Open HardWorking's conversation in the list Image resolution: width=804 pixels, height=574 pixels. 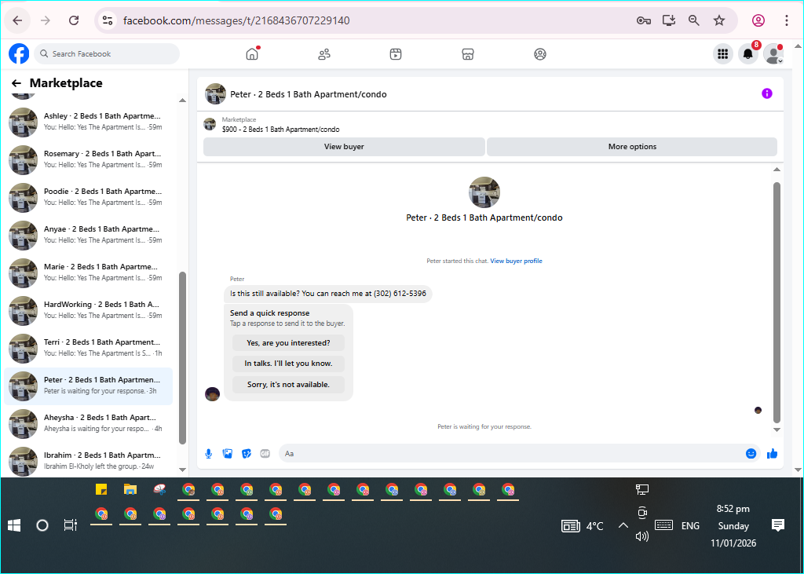point(88,310)
